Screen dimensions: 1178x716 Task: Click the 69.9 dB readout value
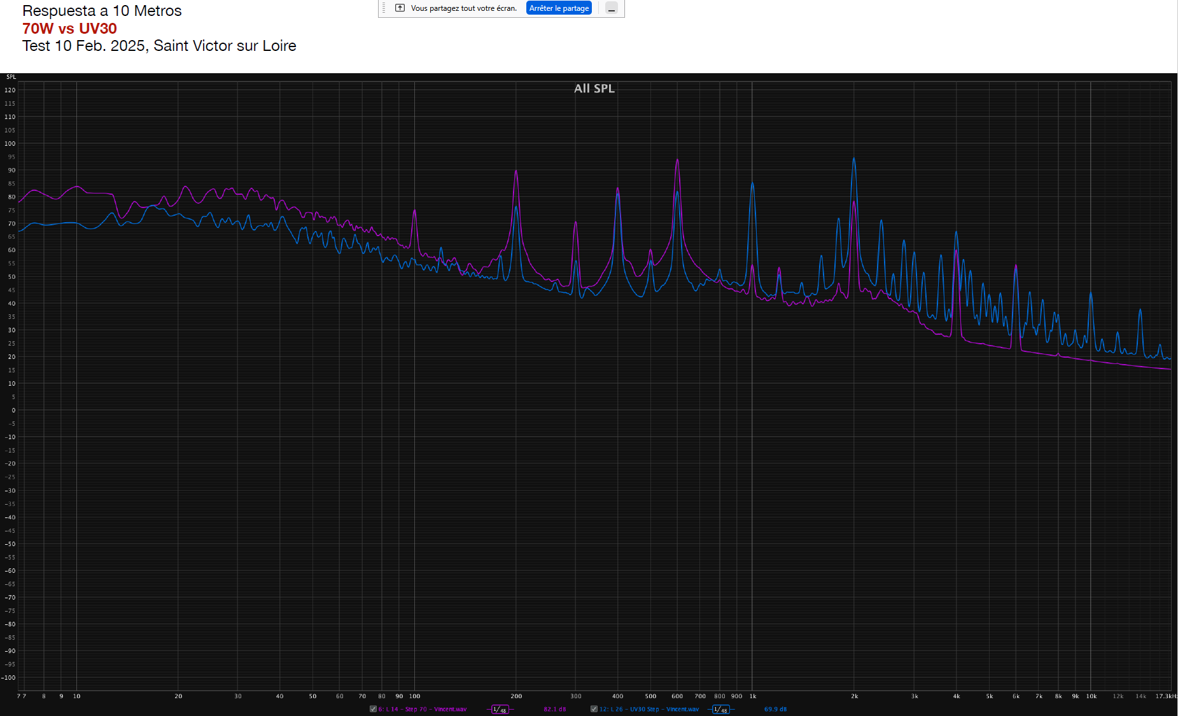776,709
